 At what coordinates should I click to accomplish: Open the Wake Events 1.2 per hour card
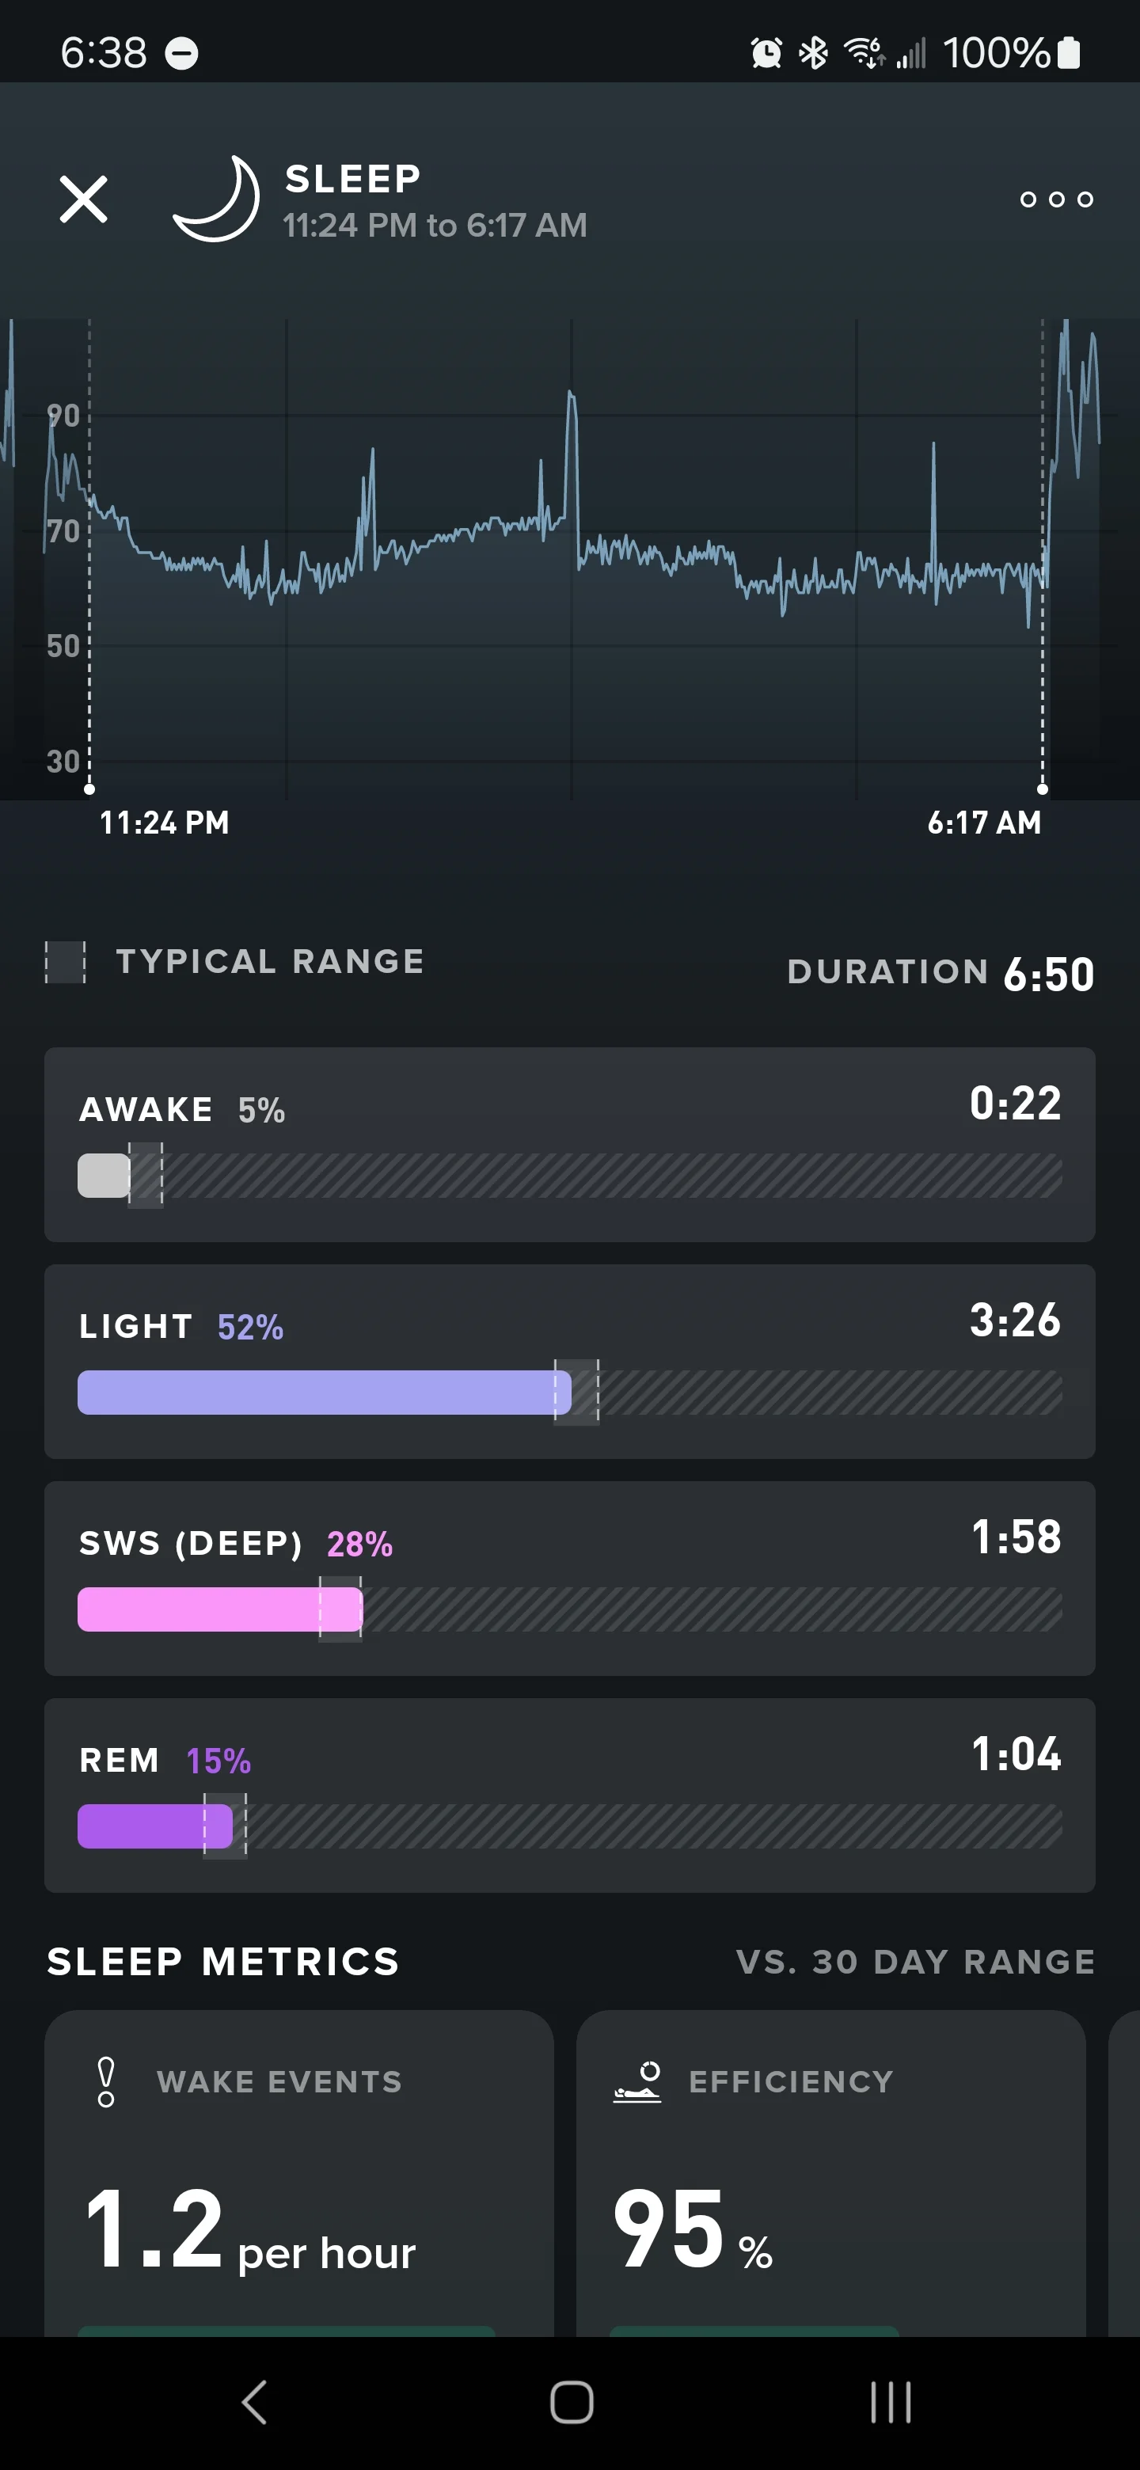point(299,2173)
